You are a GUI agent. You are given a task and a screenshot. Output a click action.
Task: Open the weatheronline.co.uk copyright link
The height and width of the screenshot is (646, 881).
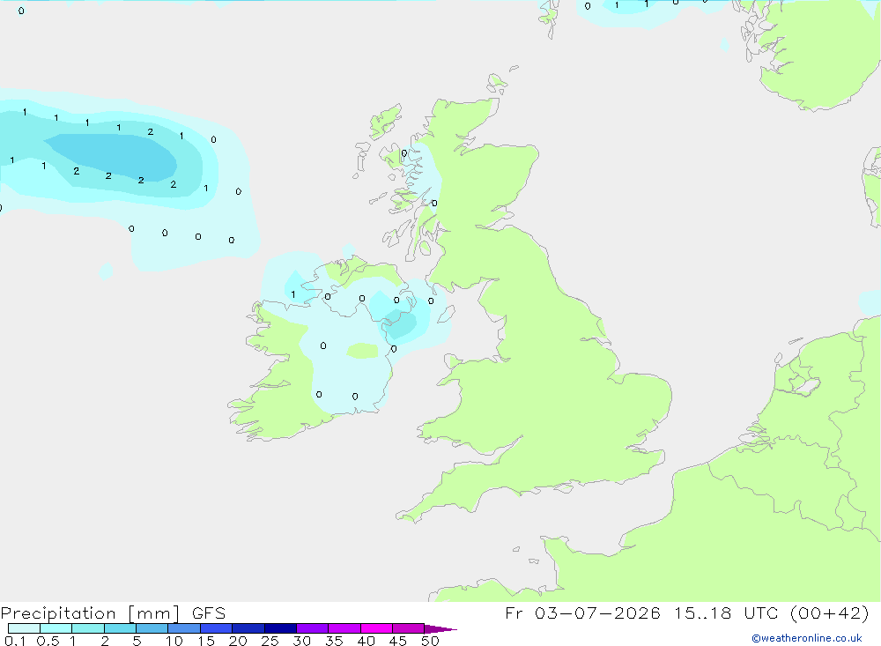click(x=807, y=638)
